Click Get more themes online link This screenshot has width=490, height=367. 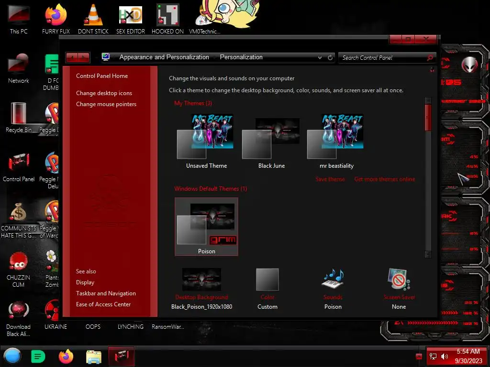(x=385, y=179)
